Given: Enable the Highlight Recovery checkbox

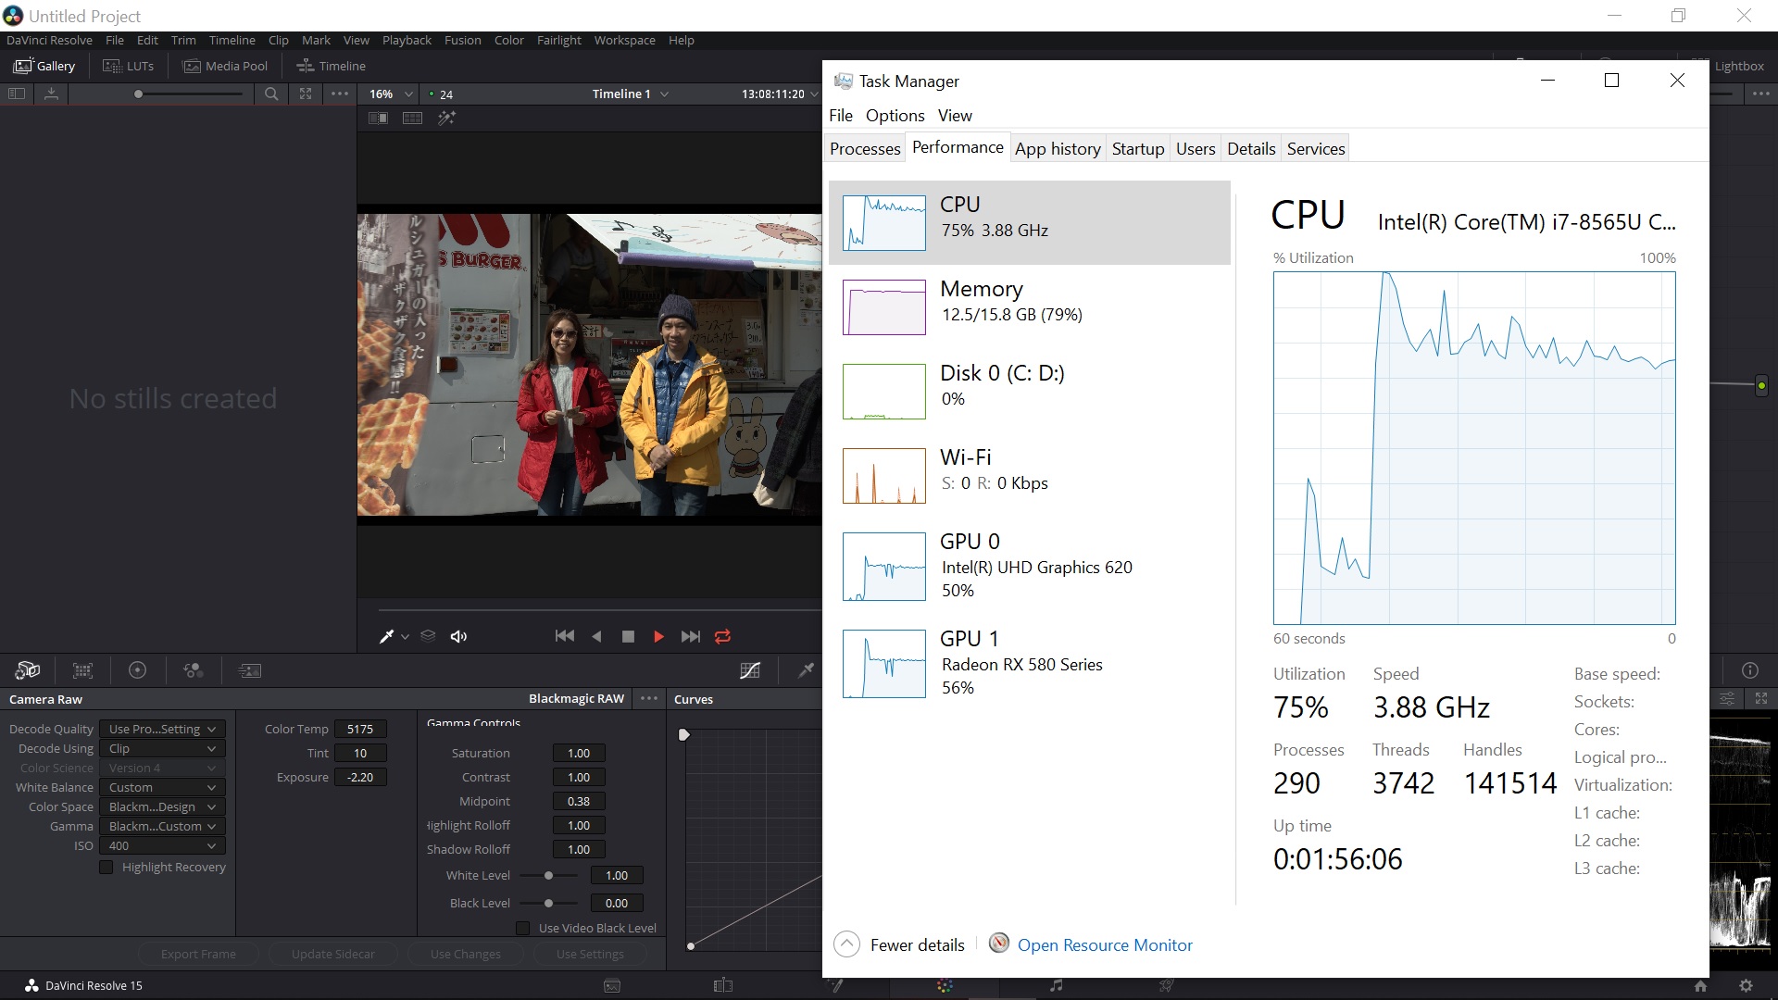Looking at the screenshot, I should point(106,868).
